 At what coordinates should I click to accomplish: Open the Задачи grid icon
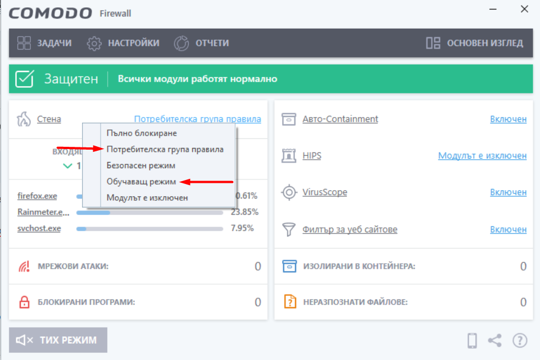point(24,43)
